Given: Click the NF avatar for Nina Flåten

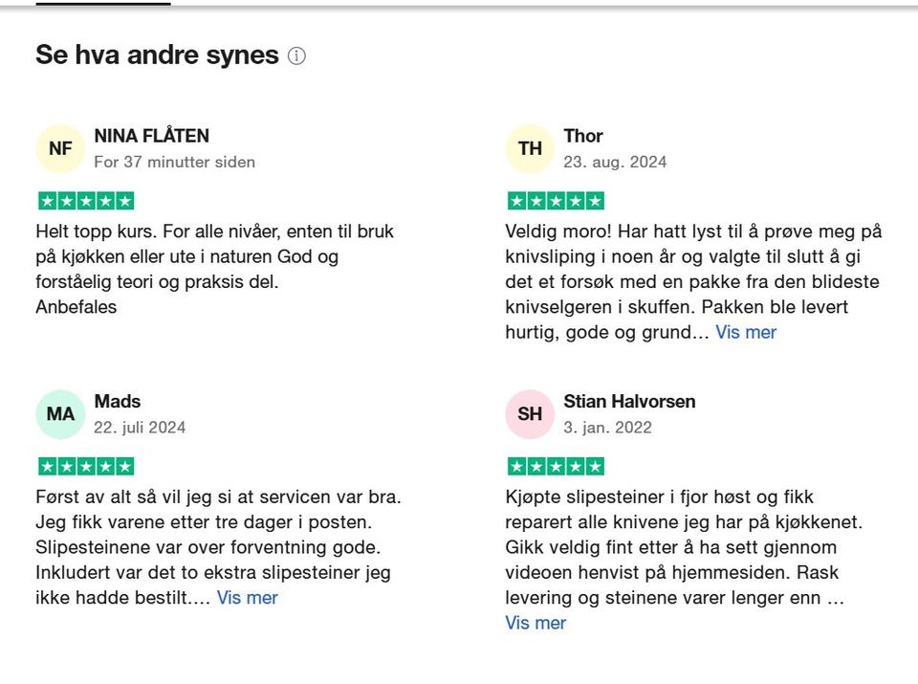Looking at the screenshot, I should coord(60,148).
